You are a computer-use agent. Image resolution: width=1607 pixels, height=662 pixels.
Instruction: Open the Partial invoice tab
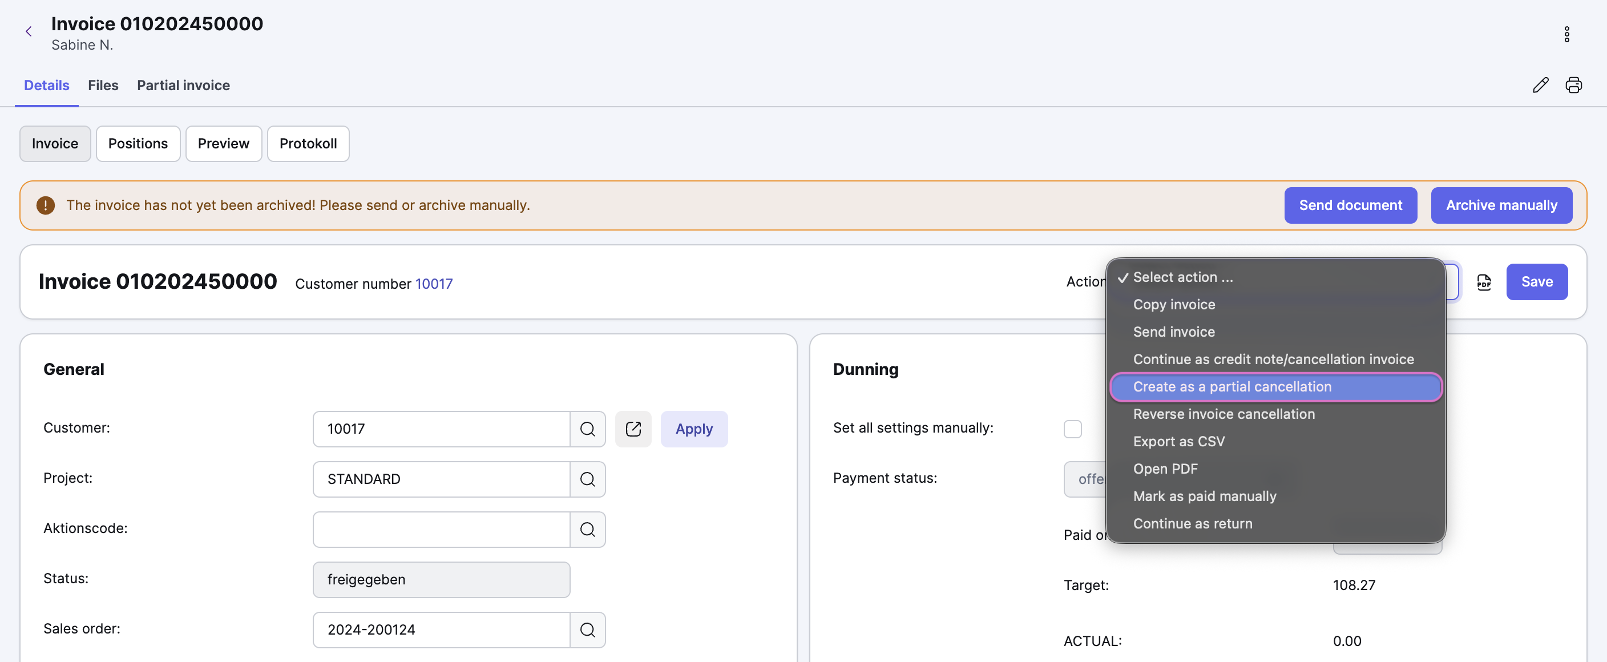click(x=183, y=86)
